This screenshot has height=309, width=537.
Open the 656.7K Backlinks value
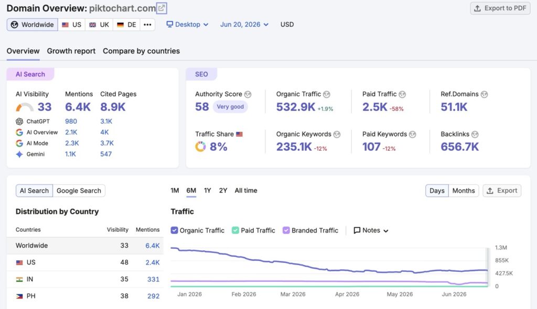(459, 147)
